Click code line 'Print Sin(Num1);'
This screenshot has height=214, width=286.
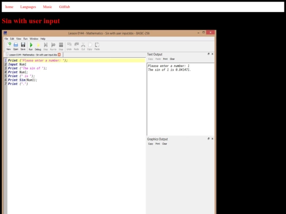[23, 80]
